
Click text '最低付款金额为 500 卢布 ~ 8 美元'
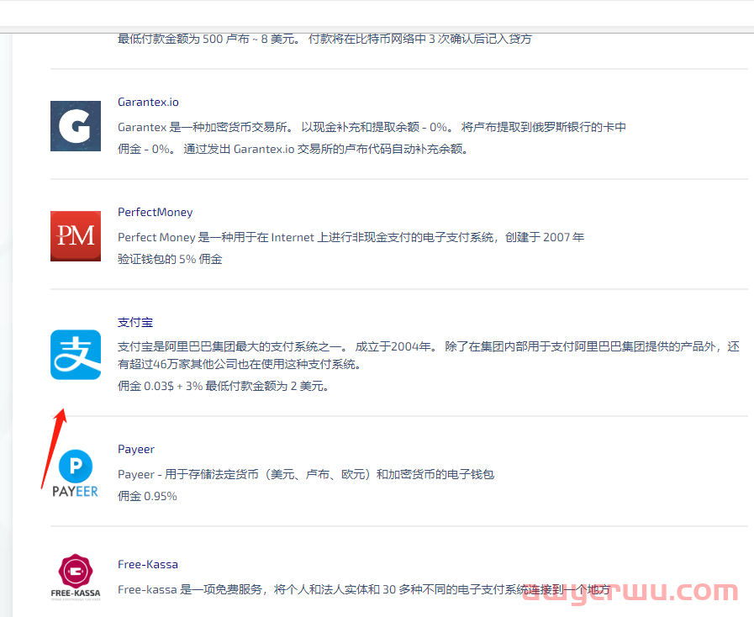[x=207, y=39]
